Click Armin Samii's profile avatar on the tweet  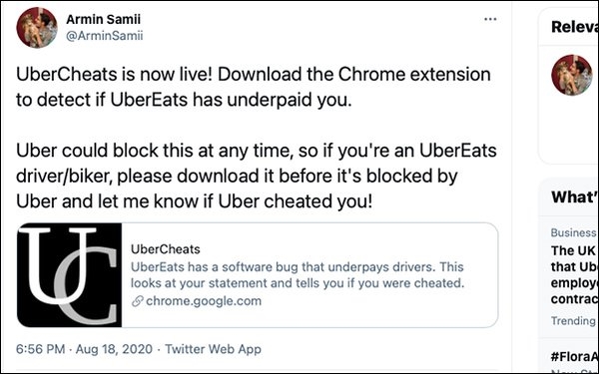37,28
